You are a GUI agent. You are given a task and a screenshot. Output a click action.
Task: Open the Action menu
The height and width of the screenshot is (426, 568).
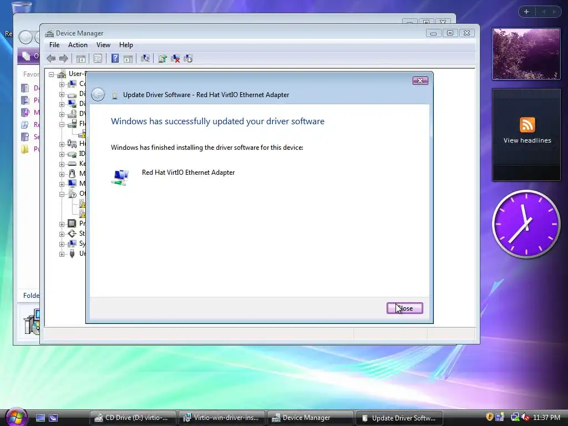click(x=78, y=45)
